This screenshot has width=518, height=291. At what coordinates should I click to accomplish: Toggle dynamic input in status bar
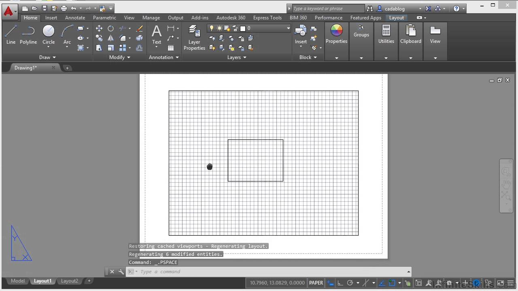click(x=331, y=283)
